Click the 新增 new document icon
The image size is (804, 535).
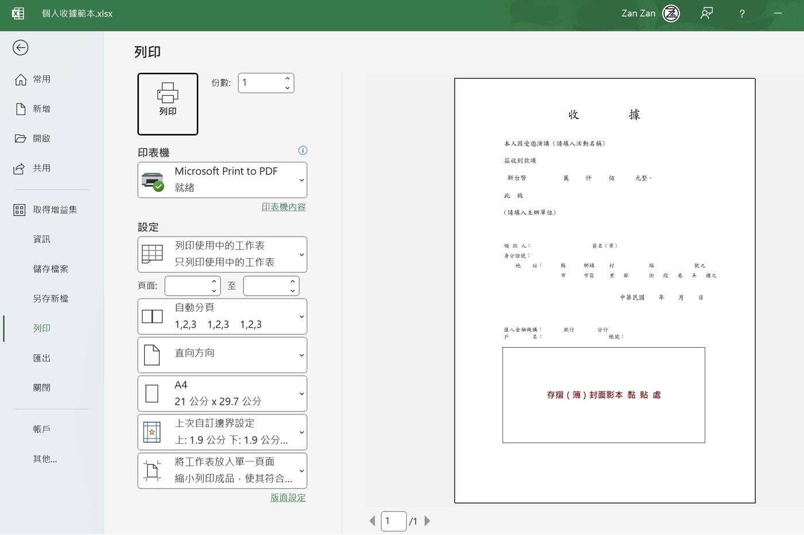[21, 109]
